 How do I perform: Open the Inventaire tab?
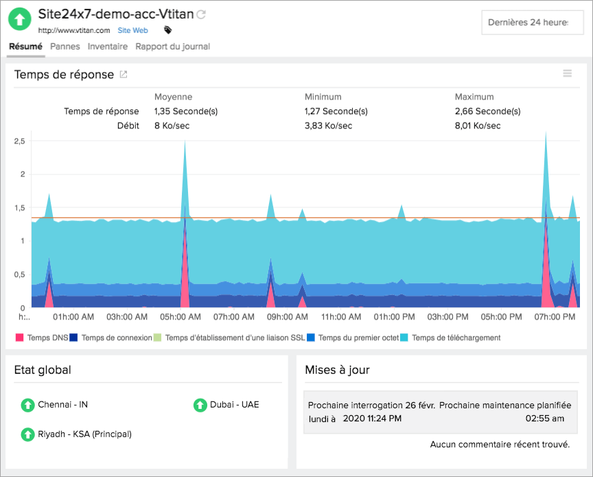pos(108,47)
